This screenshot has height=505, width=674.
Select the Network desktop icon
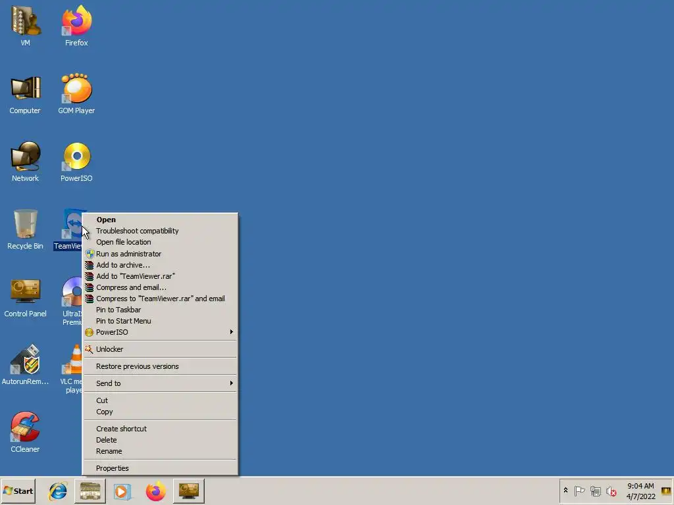(25, 162)
